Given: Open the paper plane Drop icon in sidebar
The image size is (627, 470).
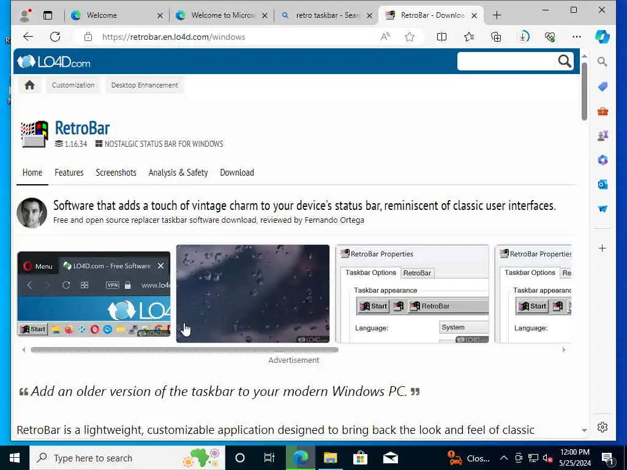Looking at the screenshot, I should 603,209.
